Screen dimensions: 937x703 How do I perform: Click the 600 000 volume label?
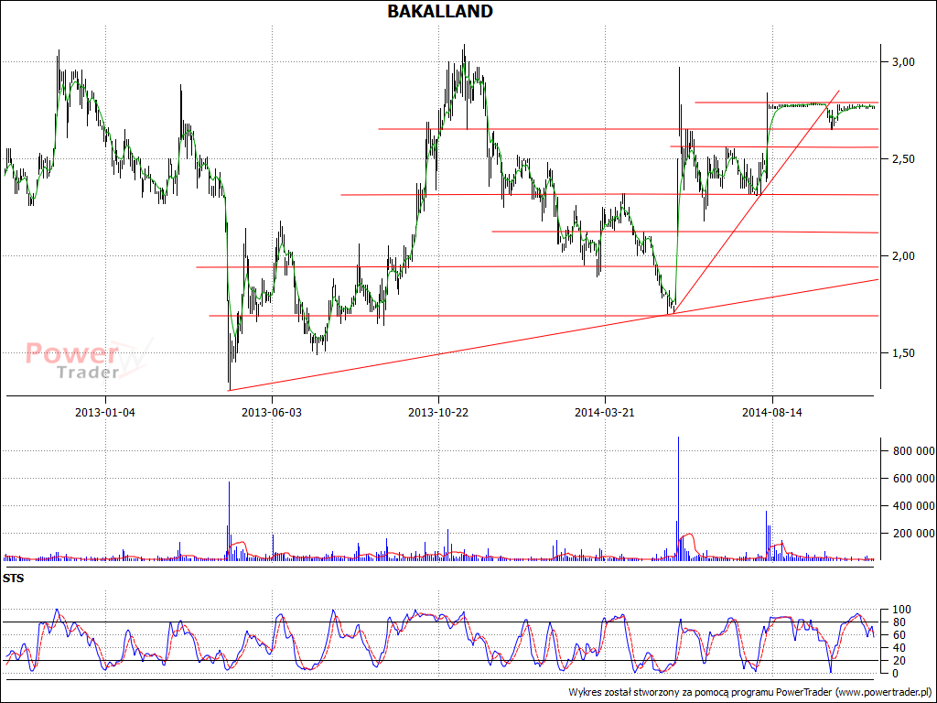(x=914, y=478)
